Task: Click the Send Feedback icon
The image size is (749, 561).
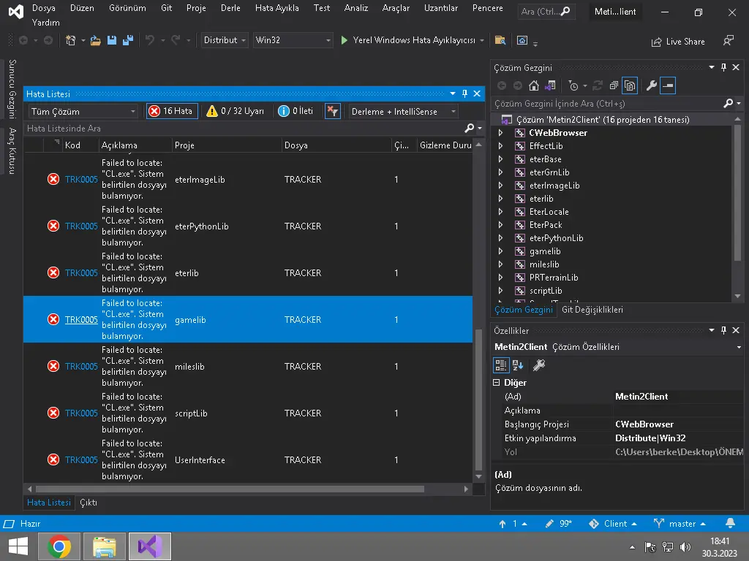Action: (x=729, y=41)
